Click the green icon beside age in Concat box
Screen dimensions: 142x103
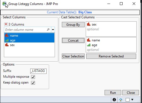[89, 45]
